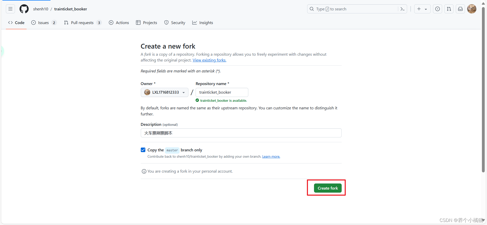This screenshot has height=225, width=487.
Task: Click the Pull requests count badge 3
Action: pos(99,23)
